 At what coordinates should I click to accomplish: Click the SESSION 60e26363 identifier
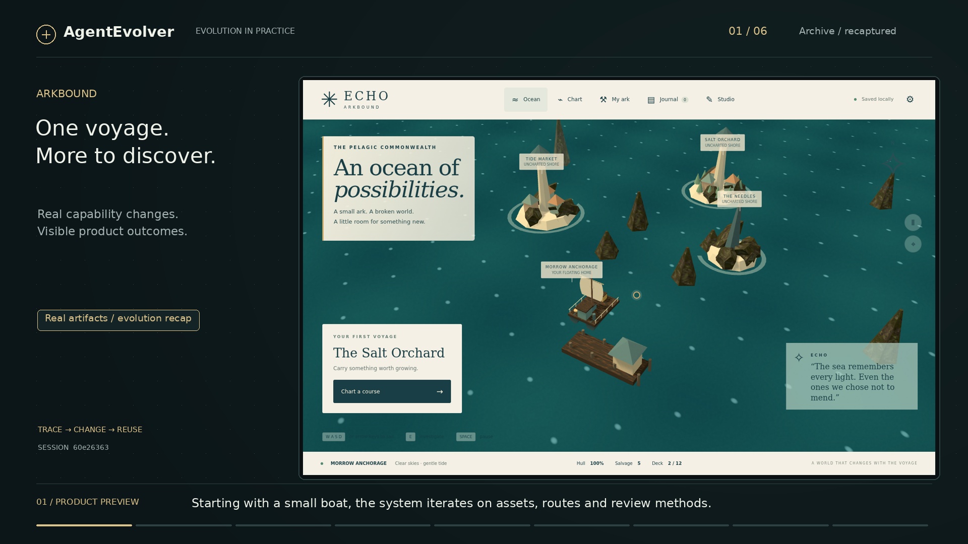tap(73, 447)
